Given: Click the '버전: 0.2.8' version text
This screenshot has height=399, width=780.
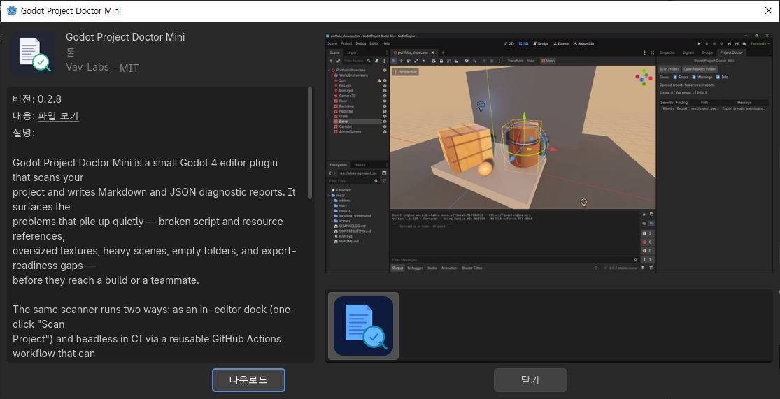Looking at the screenshot, I should (x=37, y=99).
